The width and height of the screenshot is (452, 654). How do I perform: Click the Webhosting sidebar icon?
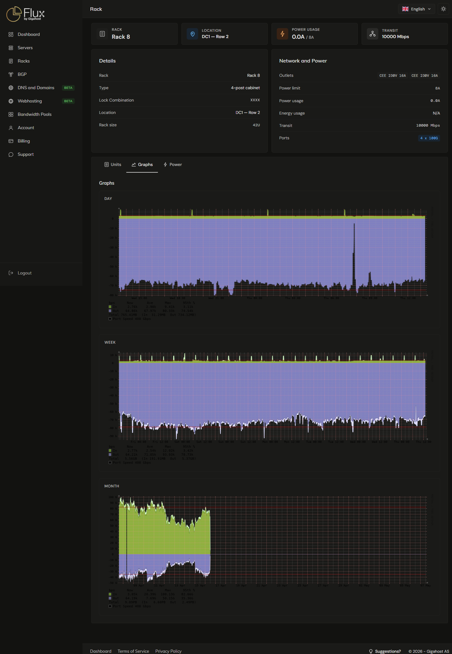tap(11, 101)
